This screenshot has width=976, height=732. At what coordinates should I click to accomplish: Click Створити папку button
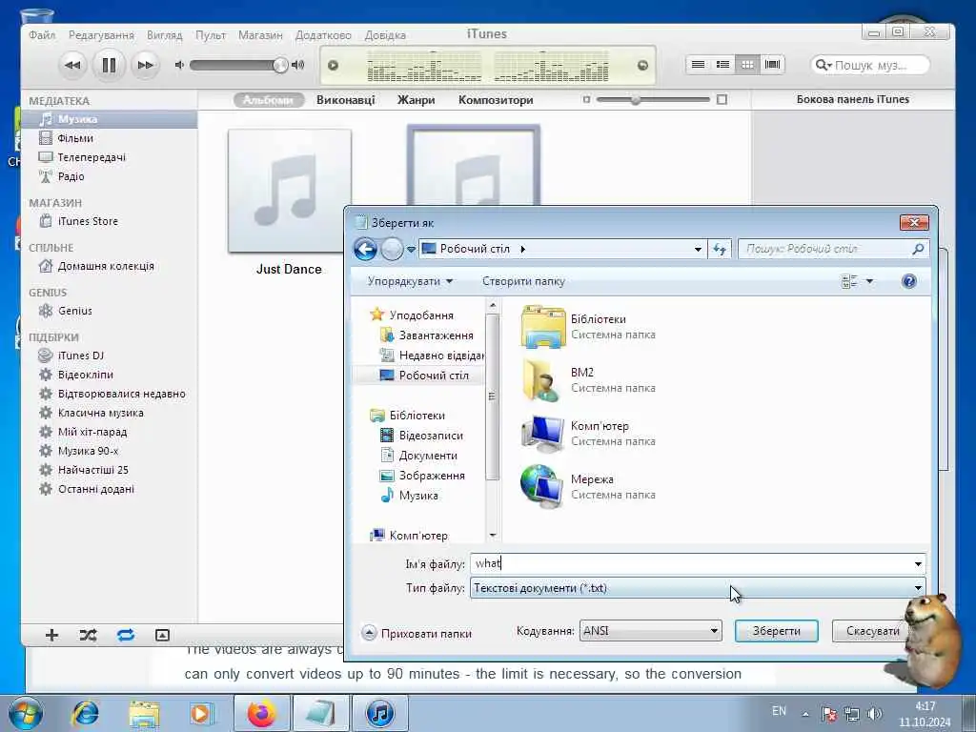[523, 281]
